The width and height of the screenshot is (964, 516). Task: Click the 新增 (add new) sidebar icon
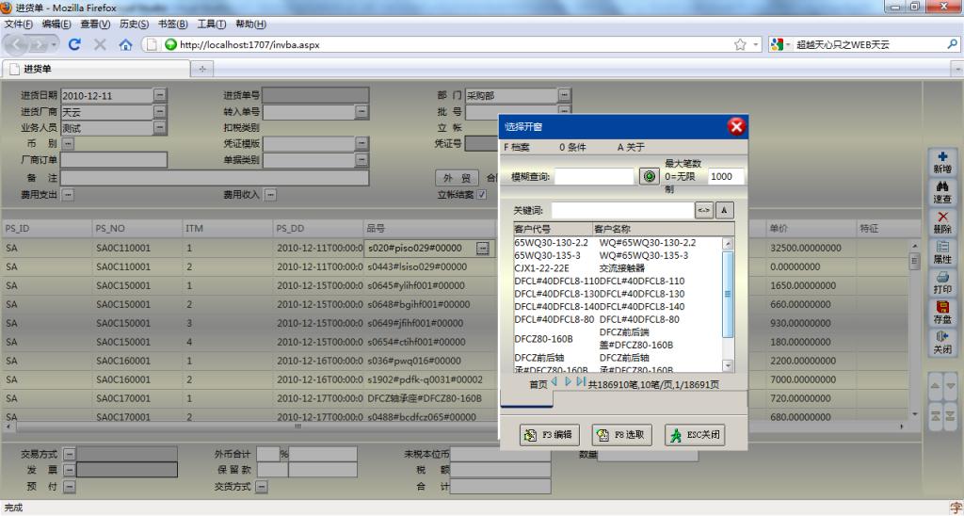click(942, 162)
